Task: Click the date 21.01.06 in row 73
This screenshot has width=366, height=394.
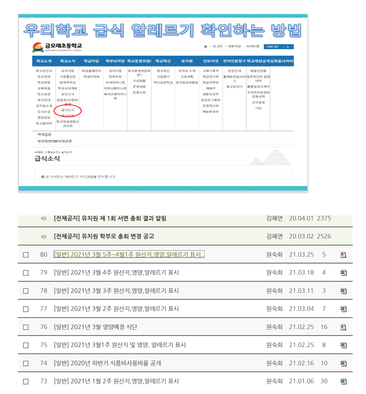Action: coord(301,381)
